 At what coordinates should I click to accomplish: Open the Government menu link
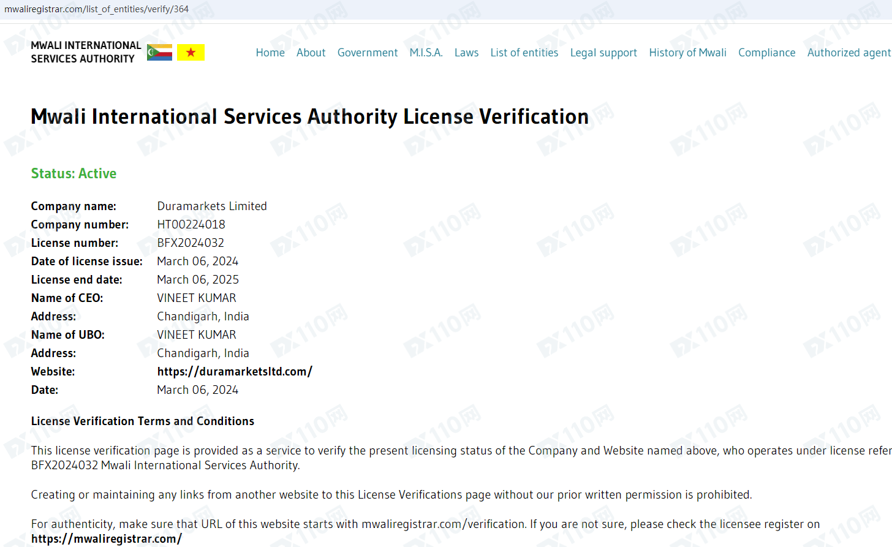368,53
